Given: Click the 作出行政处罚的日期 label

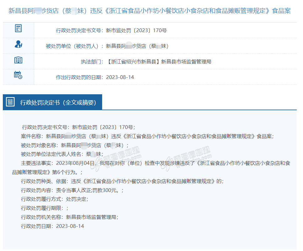Looking at the screenshot, I should coord(80,77).
